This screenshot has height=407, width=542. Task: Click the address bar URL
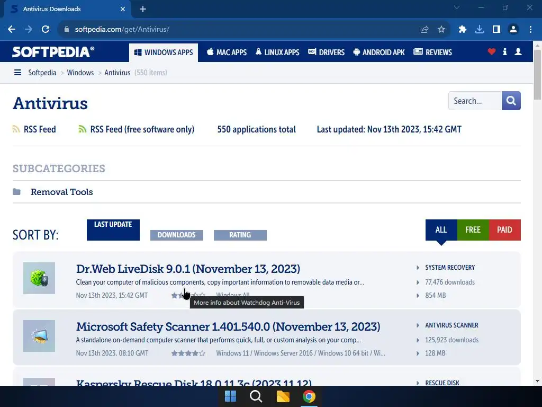click(122, 30)
